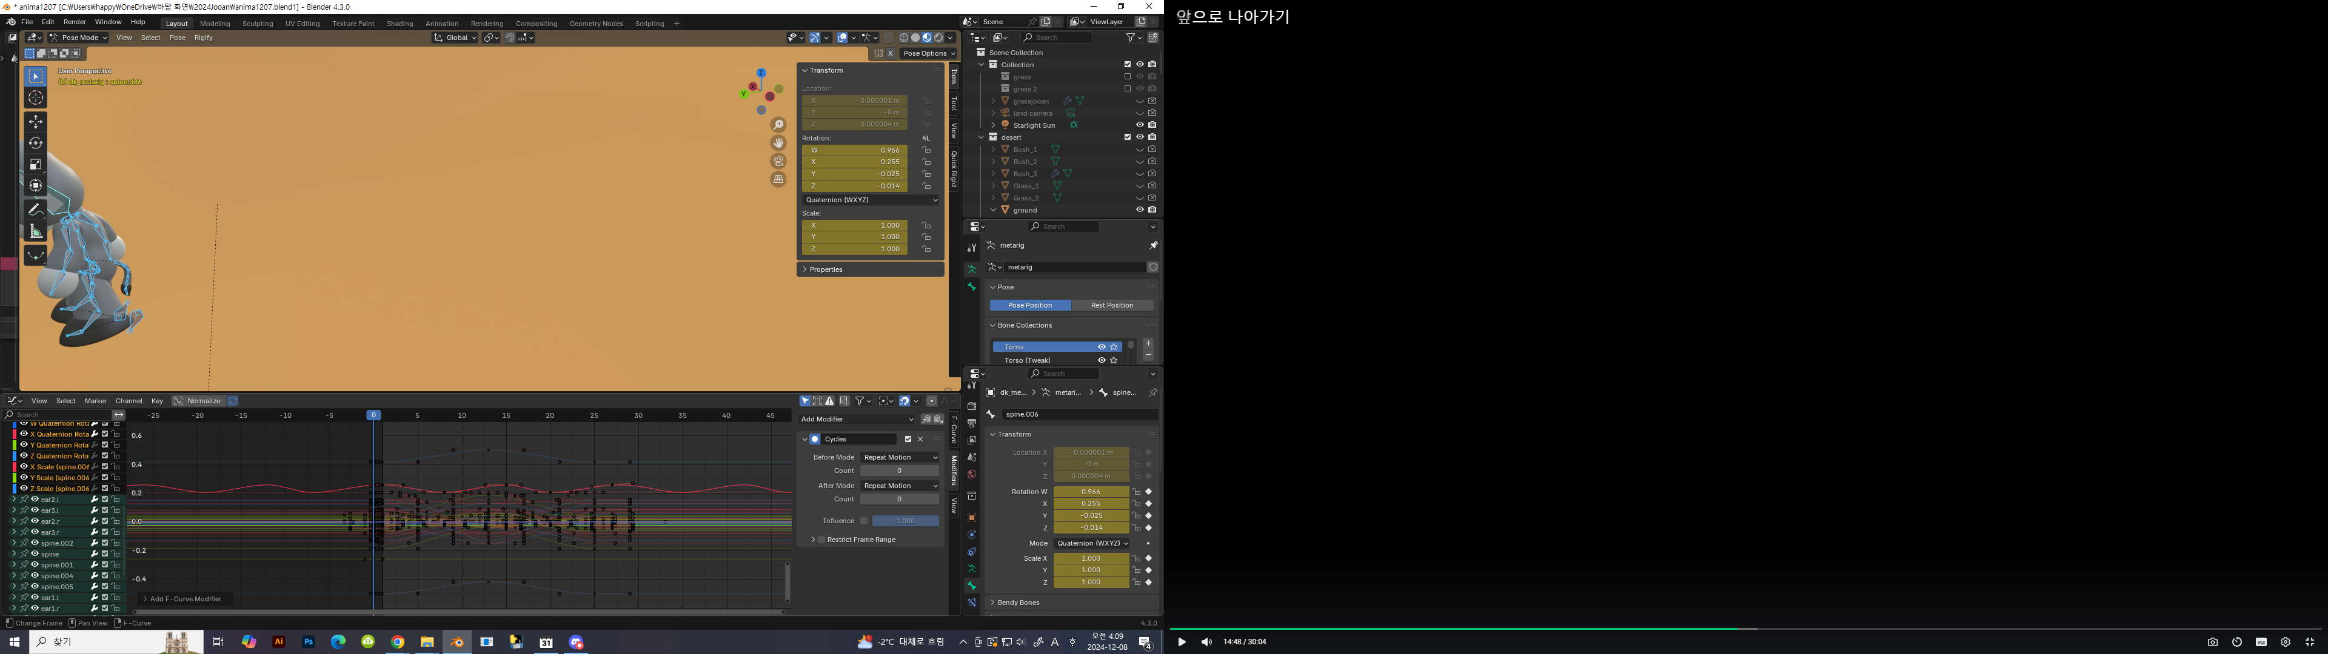Toggle visibility of Torso bone collection

click(1102, 347)
